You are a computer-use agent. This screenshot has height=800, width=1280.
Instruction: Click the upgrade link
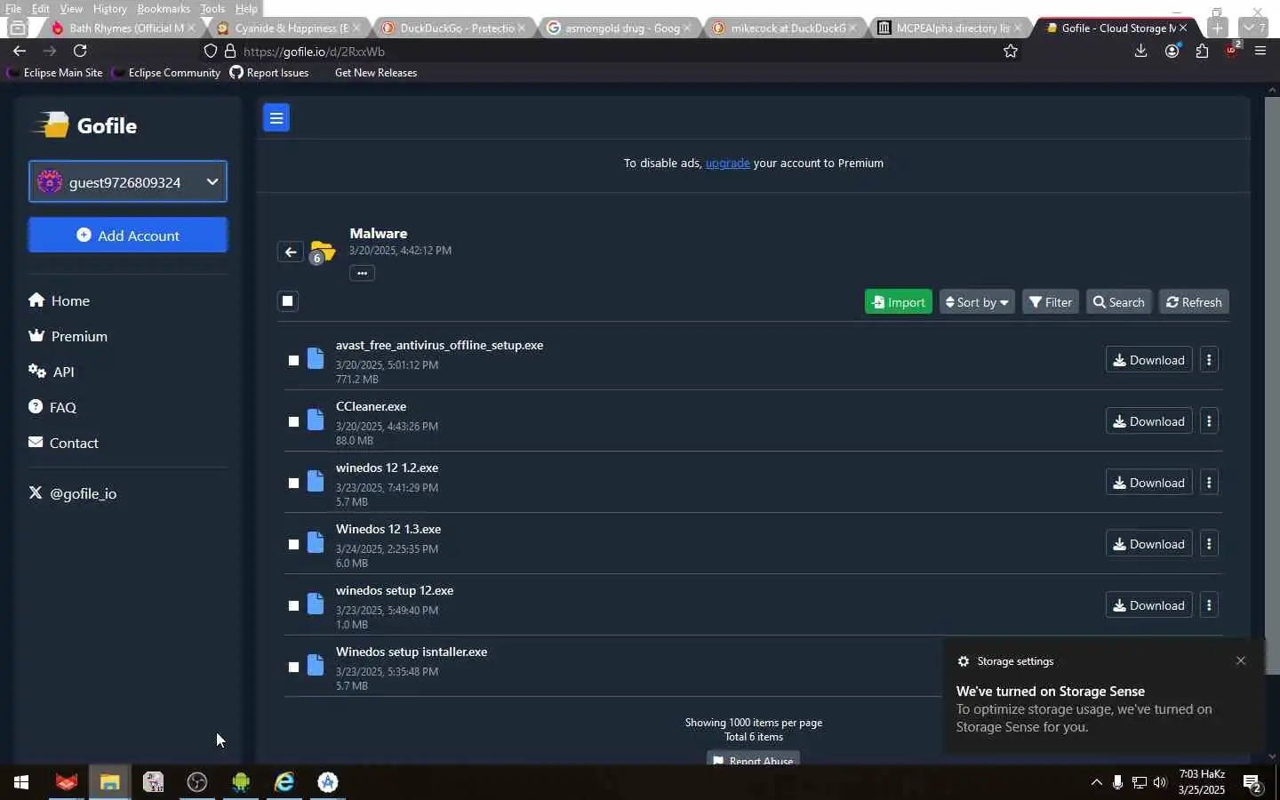[x=727, y=164]
